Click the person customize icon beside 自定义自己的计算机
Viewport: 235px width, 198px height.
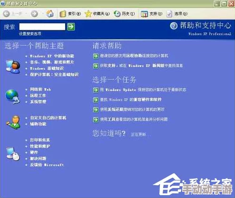click(x=13, y=122)
